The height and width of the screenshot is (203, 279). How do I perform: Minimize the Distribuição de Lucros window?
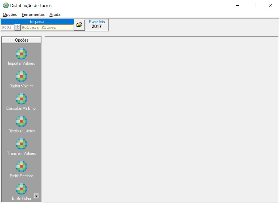tap(237, 6)
